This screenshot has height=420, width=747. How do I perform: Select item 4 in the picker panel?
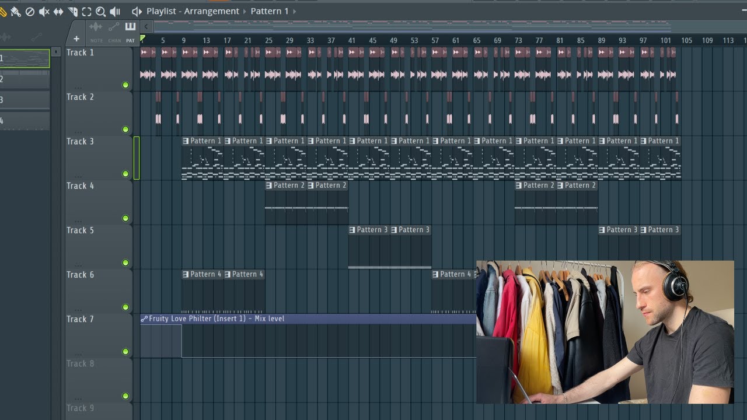click(x=25, y=121)
